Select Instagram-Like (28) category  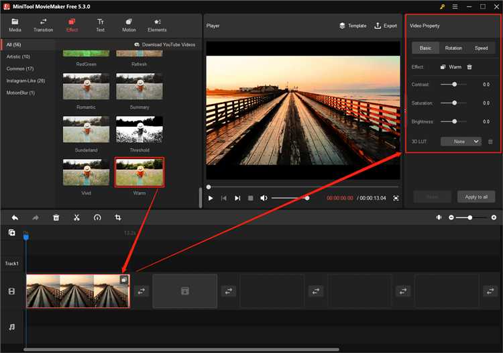25,81
